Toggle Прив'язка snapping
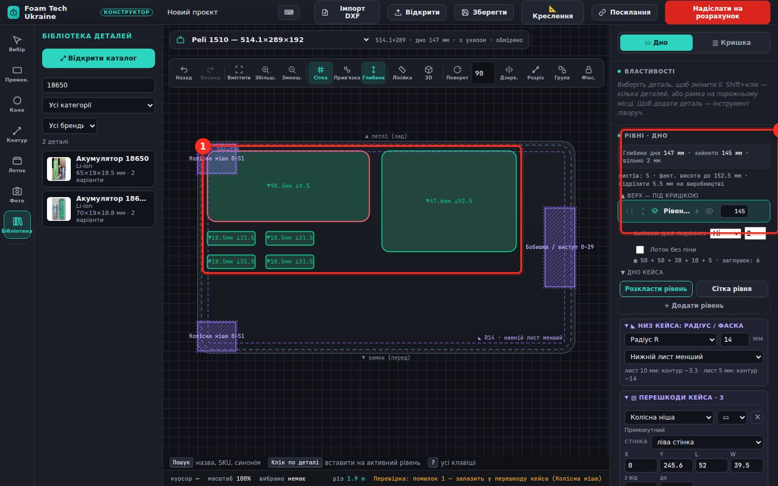The width and height of the screenshot is (778, 486). [x=347, y=73]
